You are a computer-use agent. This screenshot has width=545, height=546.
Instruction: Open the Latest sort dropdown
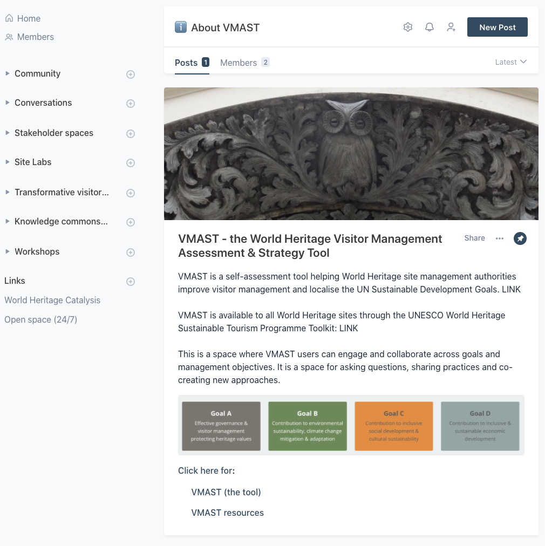[511, 62]
